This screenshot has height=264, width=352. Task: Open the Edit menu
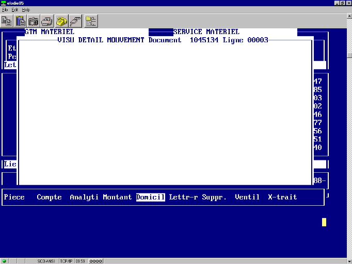coord(14,10)
